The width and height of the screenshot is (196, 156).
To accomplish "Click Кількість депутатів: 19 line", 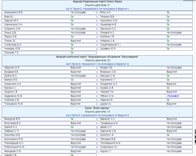I will point(97,112).
